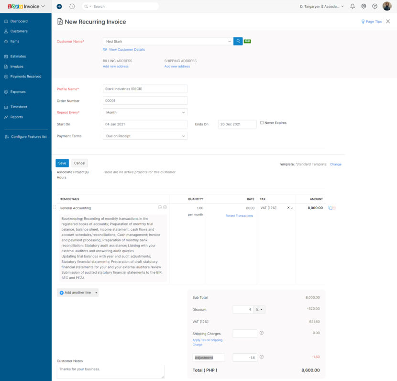397x381 pixels.
Task: Open the Repeat Every dropdown
Action: point(144,112)
